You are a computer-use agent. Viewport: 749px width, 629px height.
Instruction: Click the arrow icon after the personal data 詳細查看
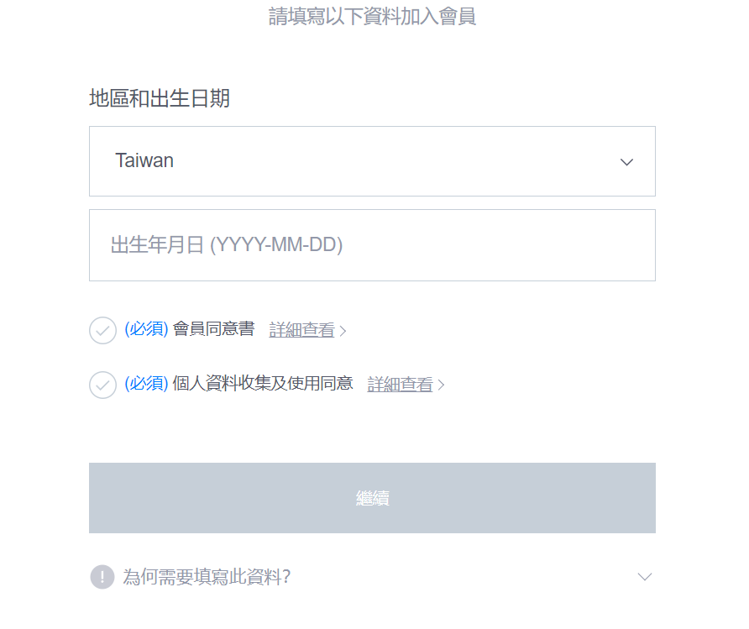[442, 385]
